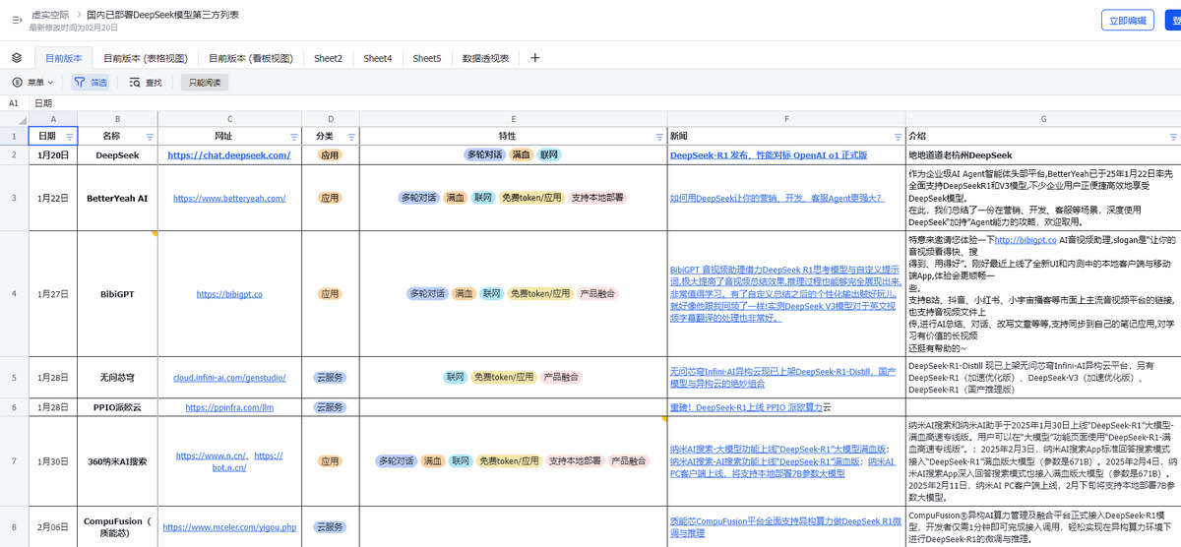The width and height of the screenshot is (1181, 547).
Task: Open filter dropdown on 日期 column header
Action: [x=69, y=137]
